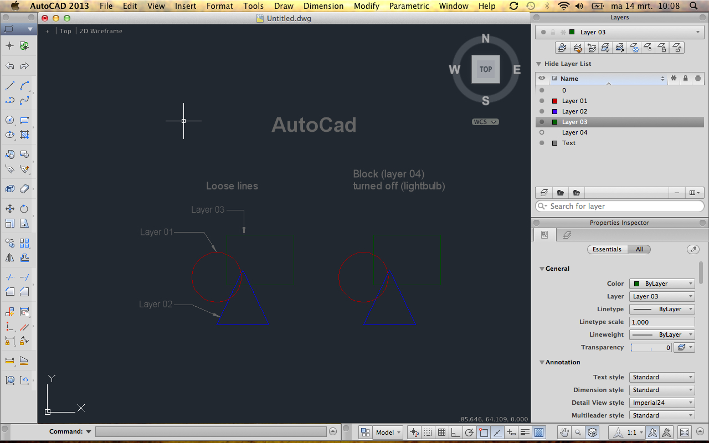The image size is (709, 443).
Task: Click the New Layer button below layer list
Action: (x=544, y=193)
